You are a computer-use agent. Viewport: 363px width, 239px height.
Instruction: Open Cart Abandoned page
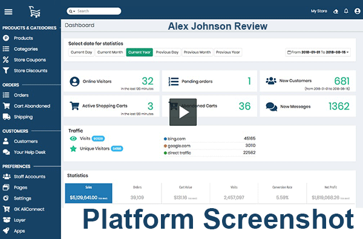click(x=32, y=106)
